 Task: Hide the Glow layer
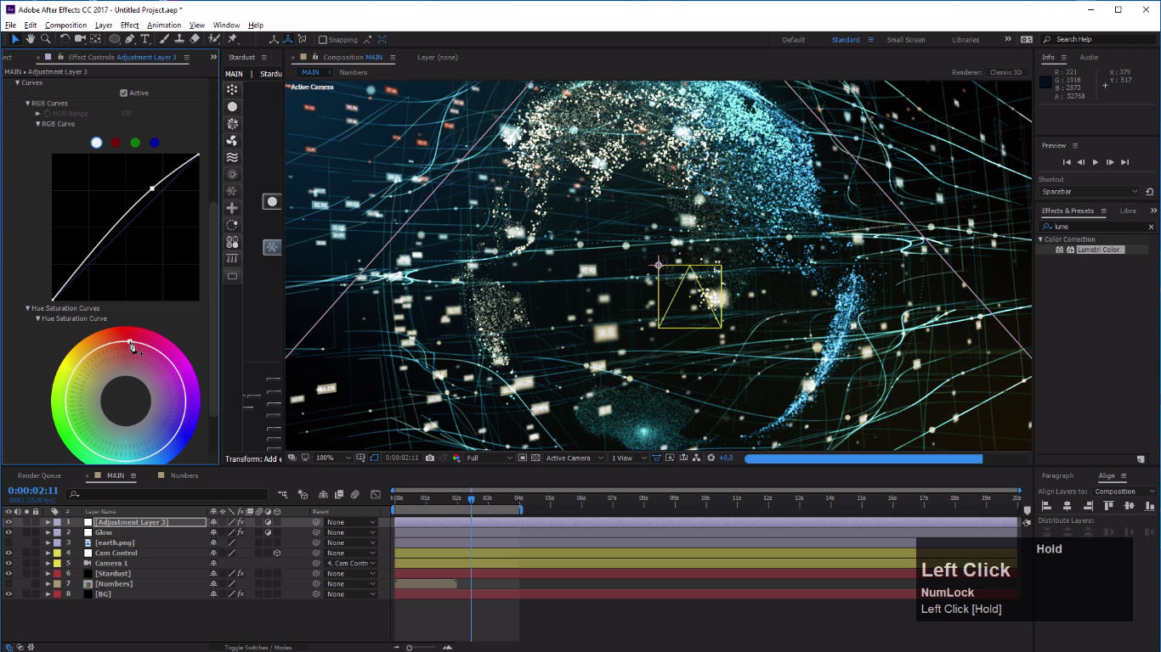7,532
